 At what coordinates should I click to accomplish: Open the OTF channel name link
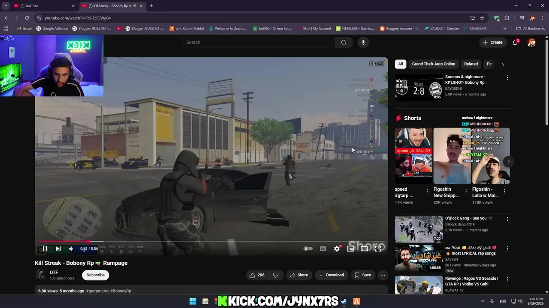tap(54, 272)
